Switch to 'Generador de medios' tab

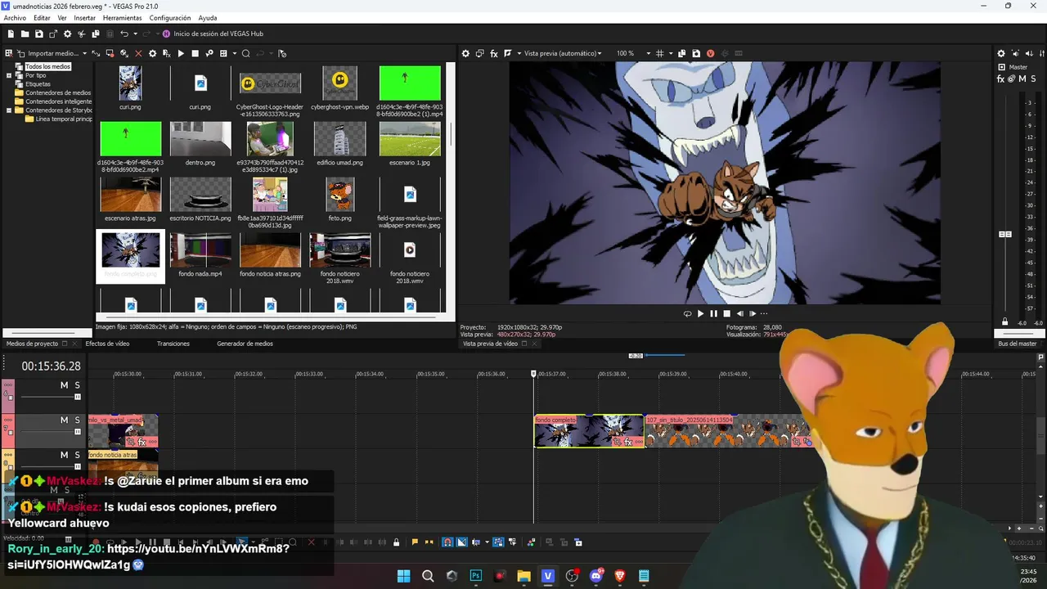[x=245, y=344]
